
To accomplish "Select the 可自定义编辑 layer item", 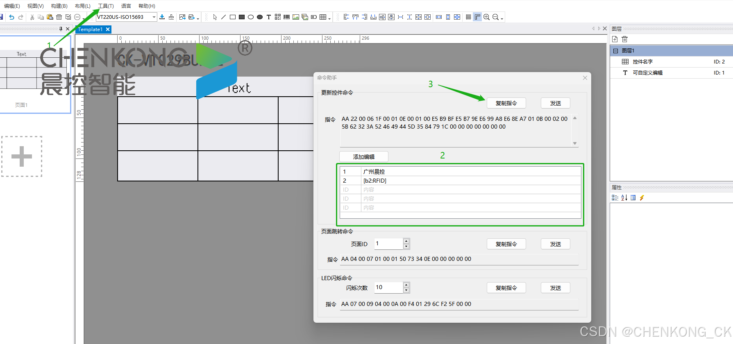I will [672, 73].
